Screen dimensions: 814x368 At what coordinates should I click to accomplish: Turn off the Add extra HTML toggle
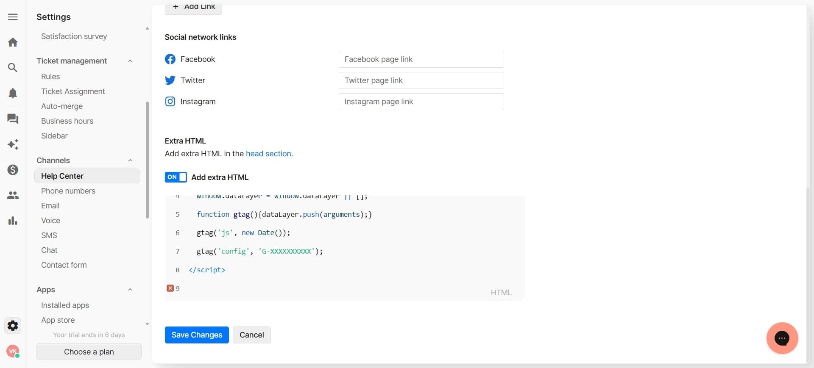176,177
